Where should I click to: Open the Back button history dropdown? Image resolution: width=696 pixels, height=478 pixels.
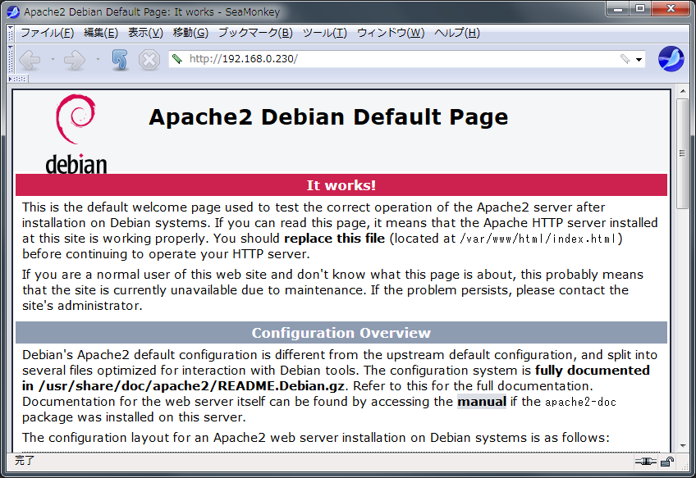tap(53, 59)
